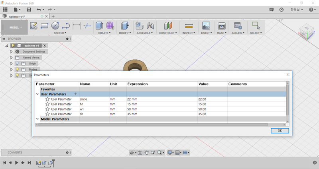Image resolution: width=319 pixels, height=169 pixels.
Task: Click the Inspect measure icon
Action: point(189,26)
